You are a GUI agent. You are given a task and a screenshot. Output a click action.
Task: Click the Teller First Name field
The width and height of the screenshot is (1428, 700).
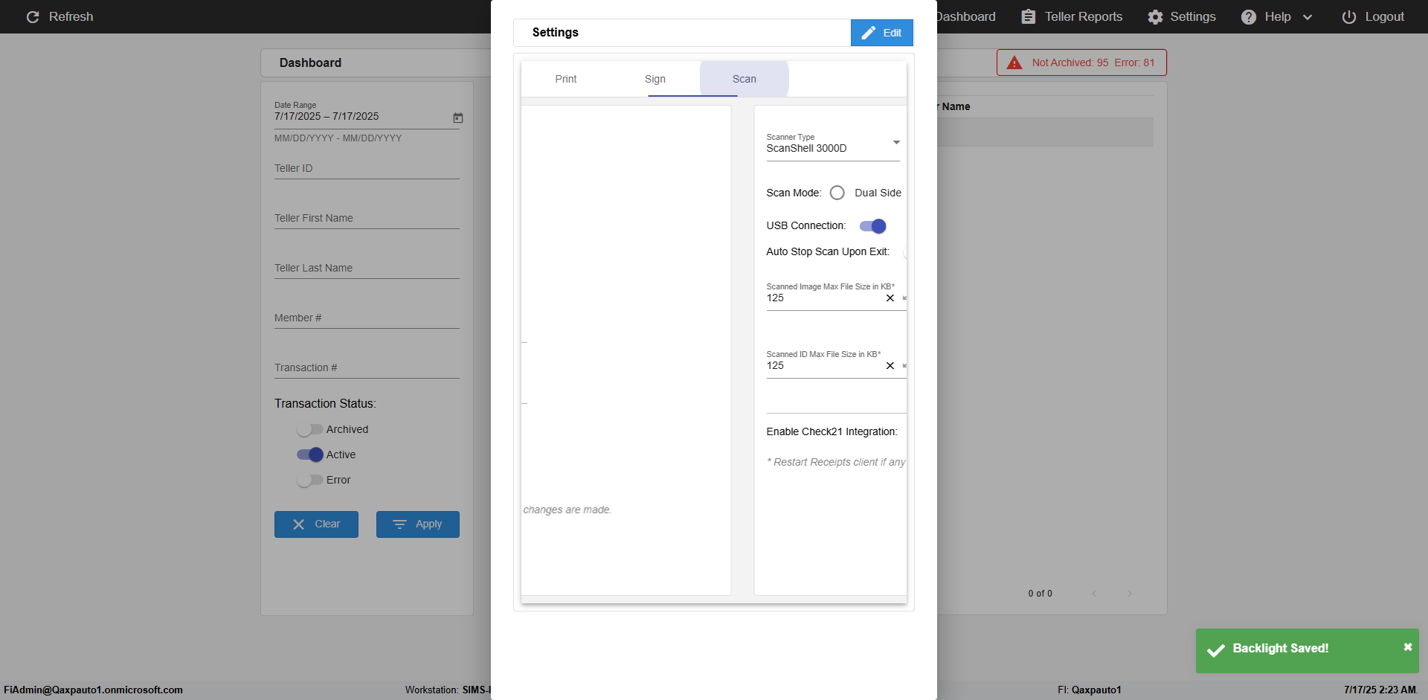tap(367, 218)
